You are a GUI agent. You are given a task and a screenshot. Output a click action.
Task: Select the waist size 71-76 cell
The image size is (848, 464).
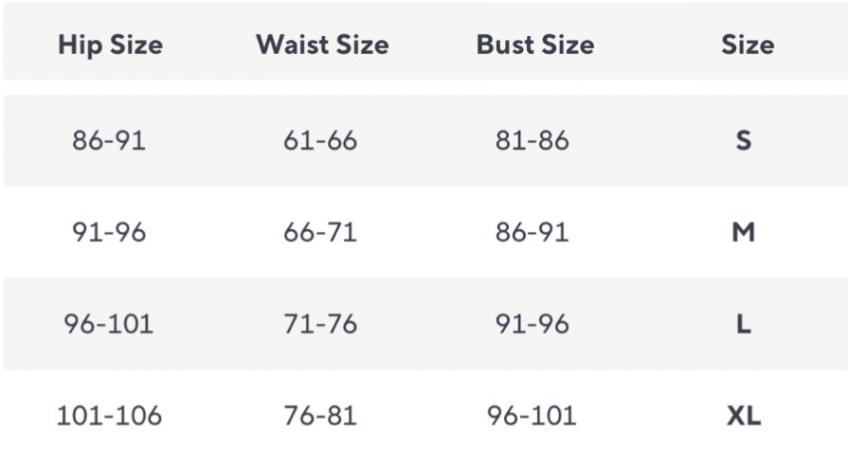tap(320, 325)
